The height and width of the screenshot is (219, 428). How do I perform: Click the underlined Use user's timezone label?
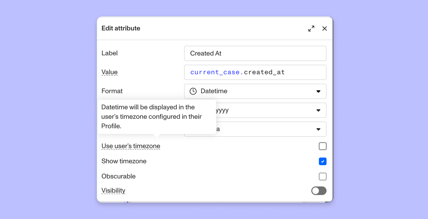point(131,146)
